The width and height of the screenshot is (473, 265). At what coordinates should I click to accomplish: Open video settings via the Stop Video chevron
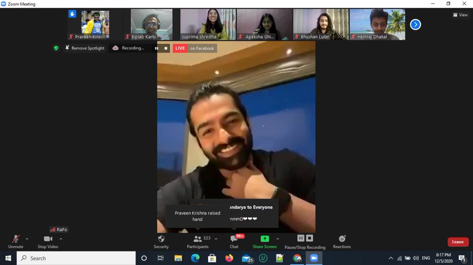(61, 239)
